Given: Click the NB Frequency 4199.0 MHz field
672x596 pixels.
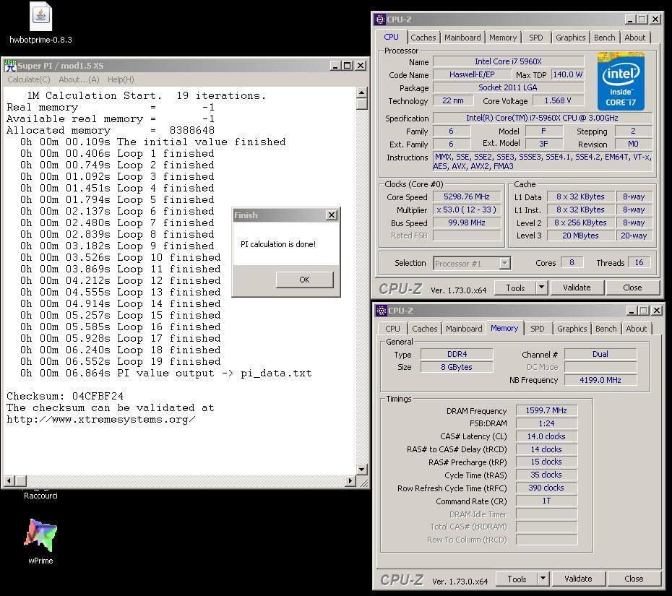Looking at the screenshot, I should pos(600,379).
